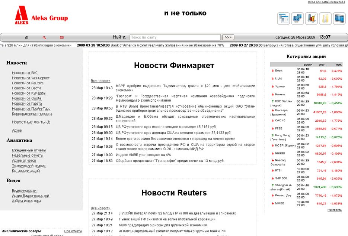
Task: Open Новости от K2Kapital
Action: coord(29,93)
